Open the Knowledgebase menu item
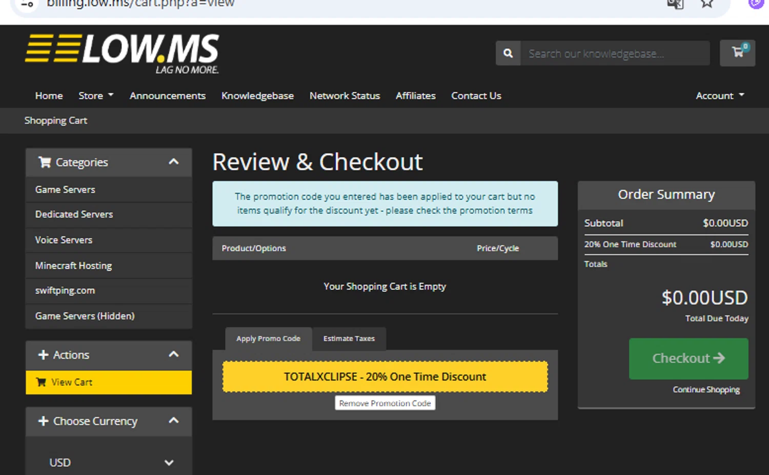 point(257,96)
